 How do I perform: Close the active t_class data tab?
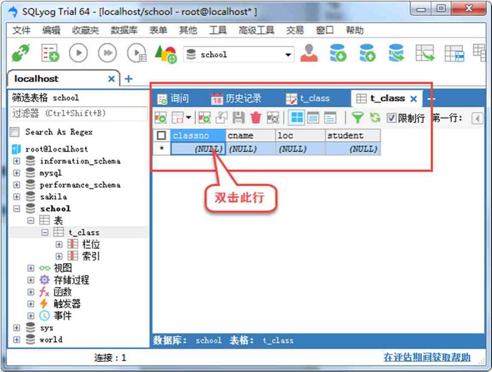pos(414,99)
